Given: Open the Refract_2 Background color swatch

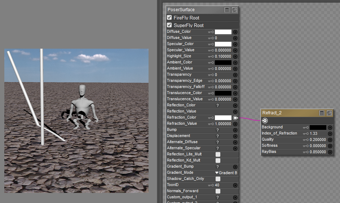Looking at the screenshot, I should tap(318, 127).
